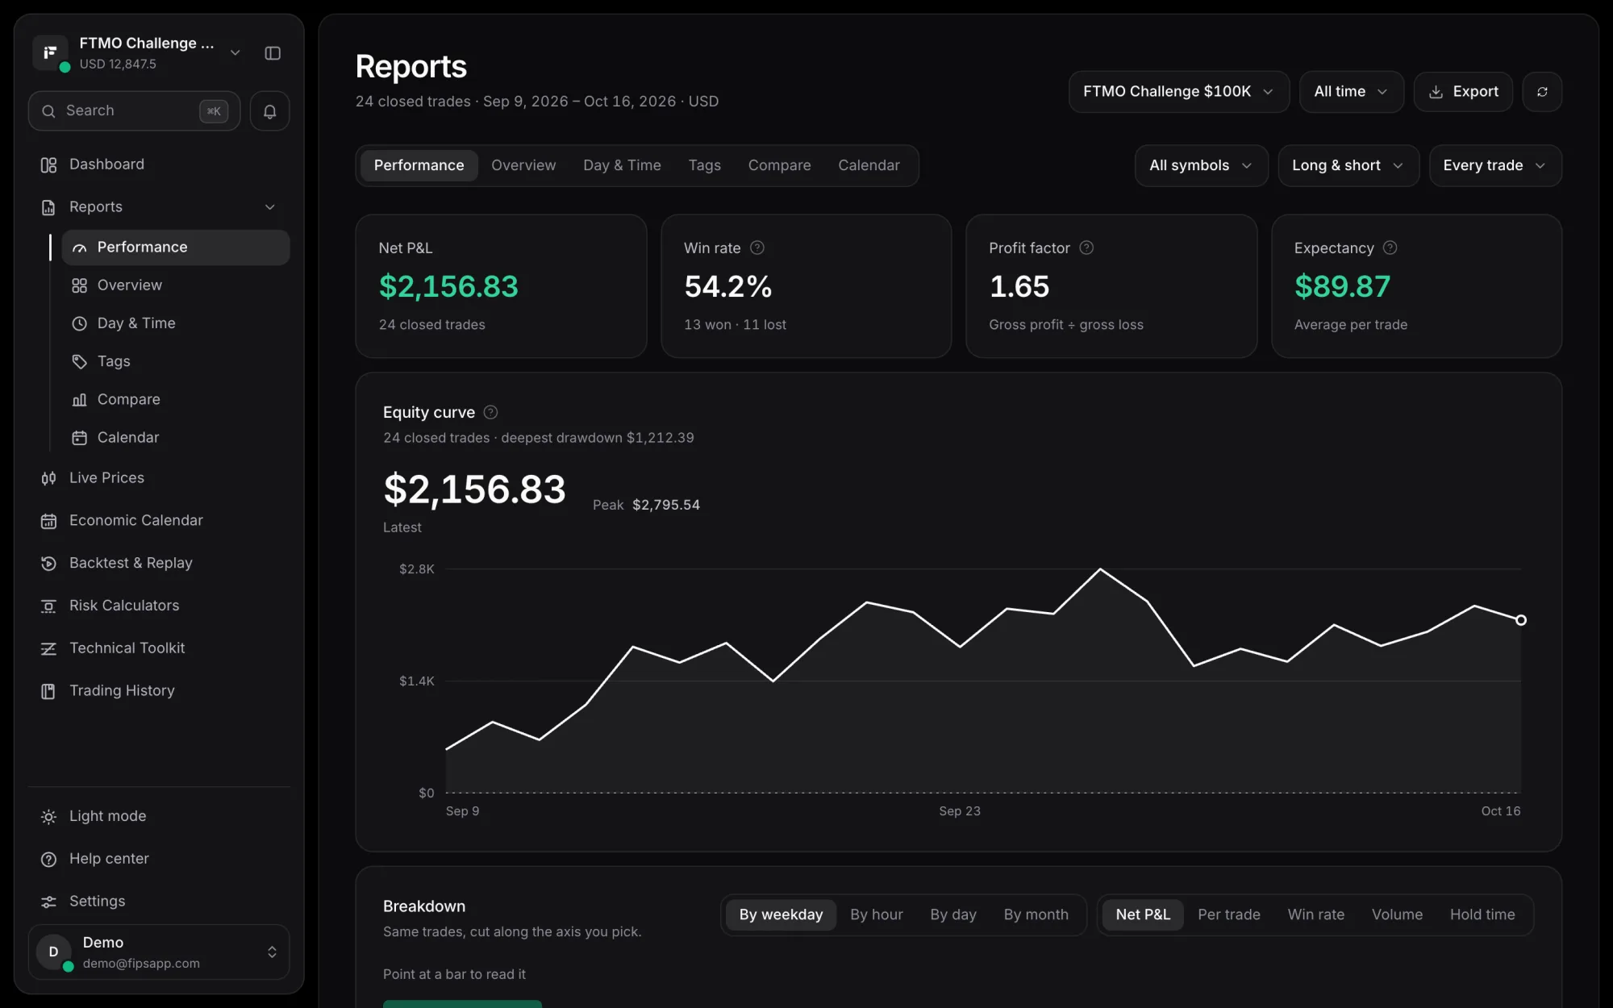This screenshot has height=1008, width=1613.
Task: Switch the breakdown metric to Win rate
Action: [1315, 914]
